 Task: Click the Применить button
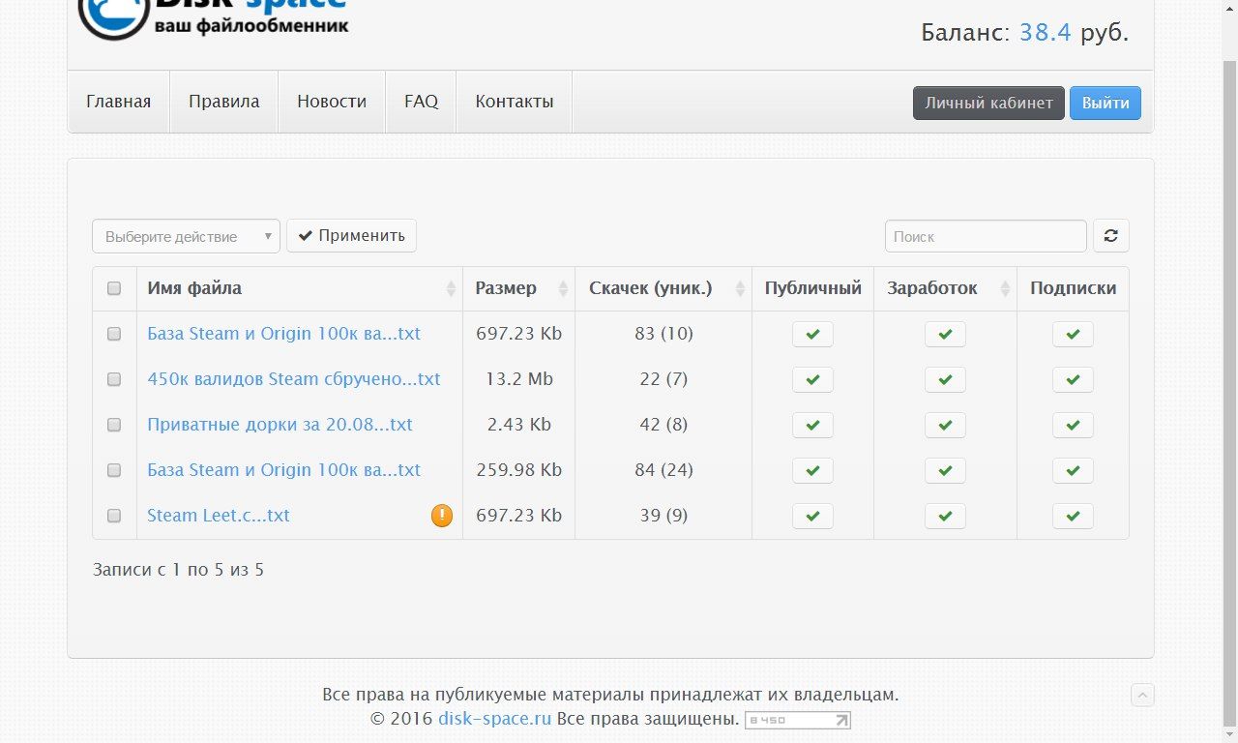pos(352,235)
